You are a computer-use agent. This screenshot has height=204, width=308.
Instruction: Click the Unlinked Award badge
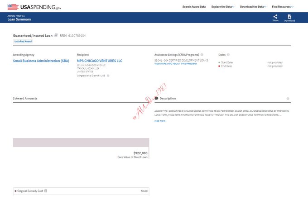23,41
